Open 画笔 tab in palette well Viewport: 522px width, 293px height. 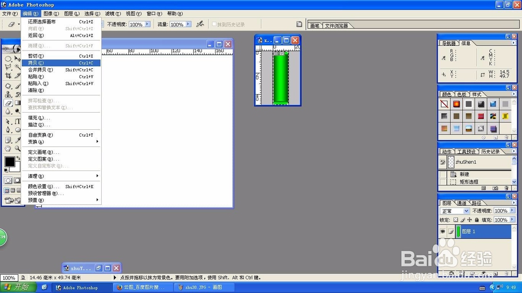point(315,26)
